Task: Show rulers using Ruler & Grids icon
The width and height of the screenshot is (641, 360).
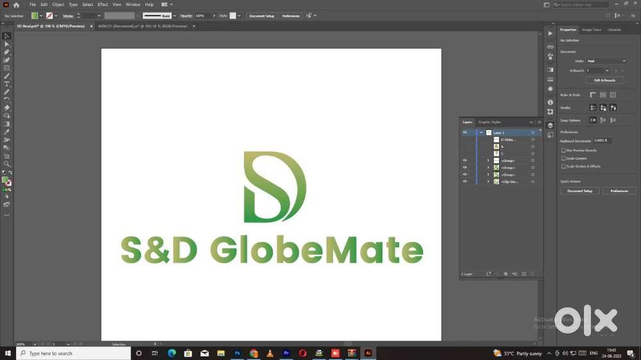Action: pyautogui.click(x=593, y=95)
